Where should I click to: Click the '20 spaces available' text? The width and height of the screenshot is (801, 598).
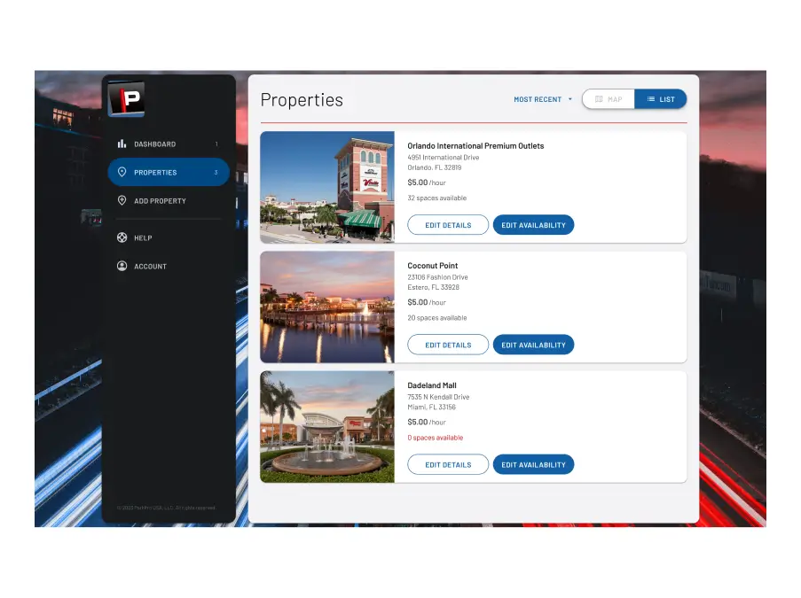point(436,318)
